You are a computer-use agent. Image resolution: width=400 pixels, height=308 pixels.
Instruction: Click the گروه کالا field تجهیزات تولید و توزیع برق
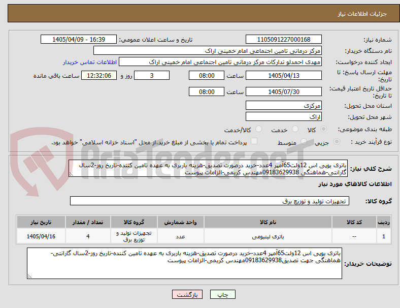210,201
